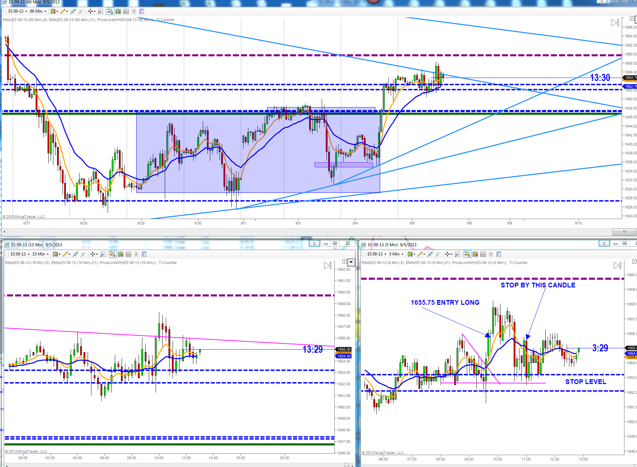Select candlestick chart style in 60 Min chart
This screenshot has width=637, height=467.
pos(53,11)
